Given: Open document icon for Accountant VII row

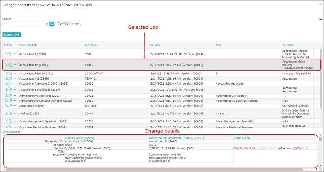Looking at the screenshot, I should [x=6, y=78].
